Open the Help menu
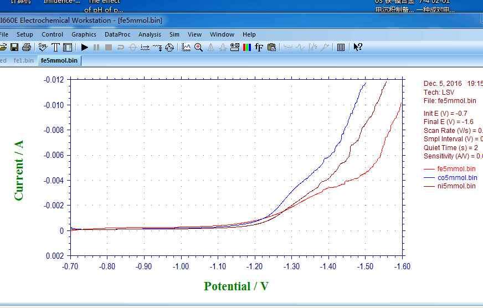483x308 pixels. click(249, 34)
